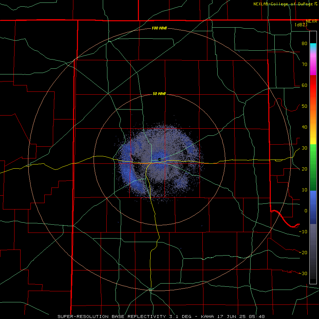Click the 70 value on the dBZ scale
This screenshot has width=319, height=319.
[x=304, y=64]
